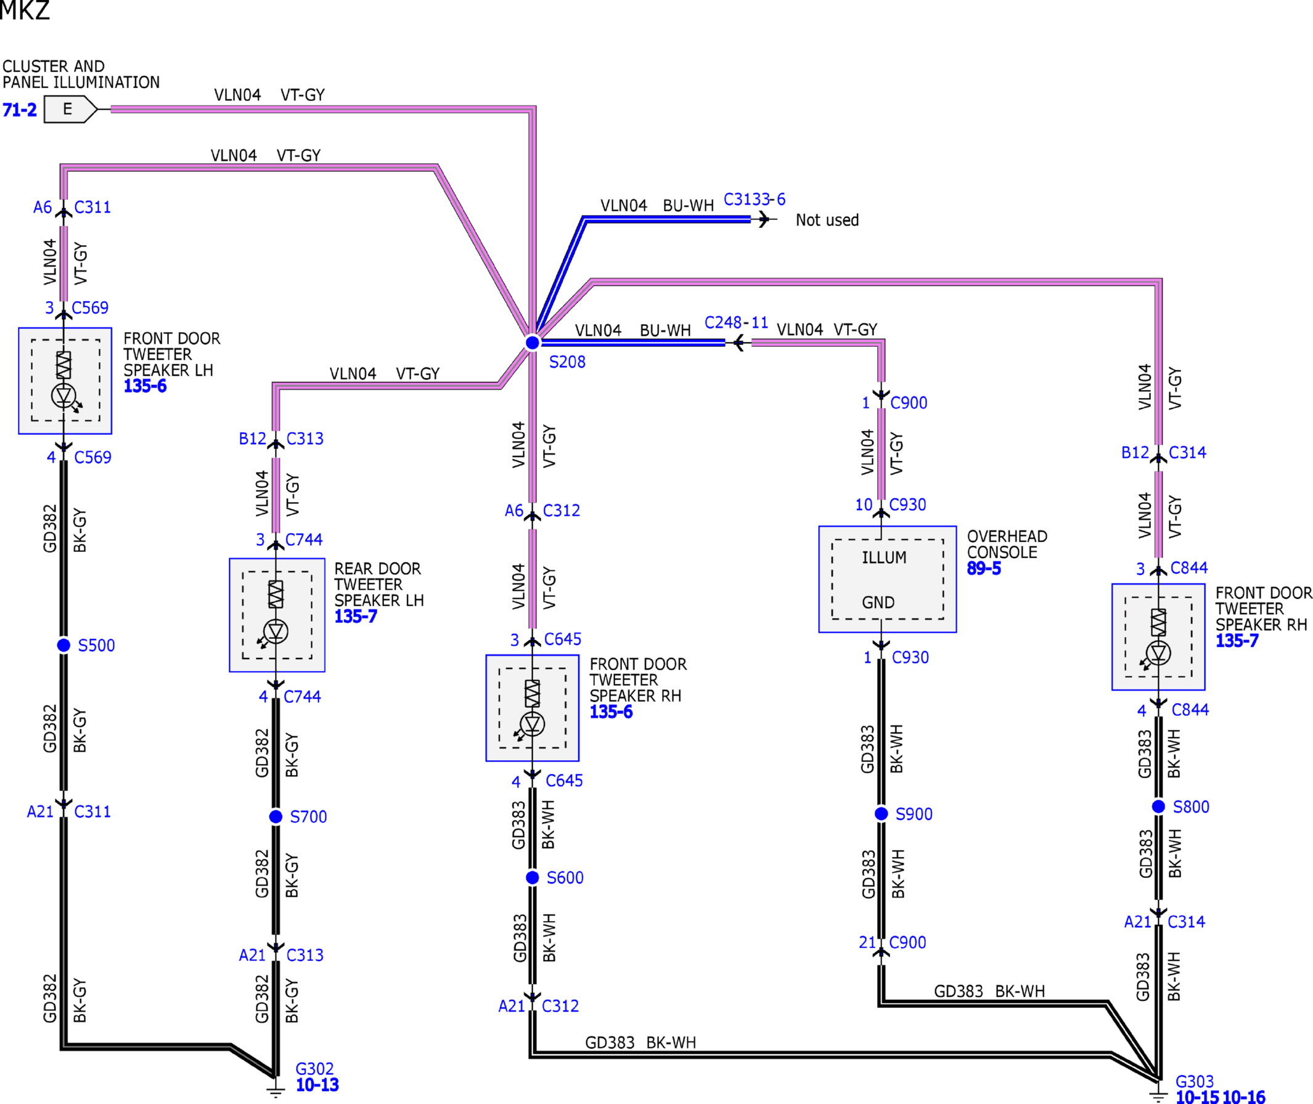Open the 71-2 page reference
The image size is (1313, 1104).
click(19, 110)
